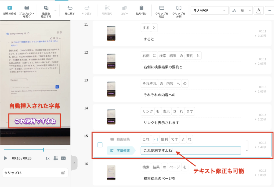Toggle the grid overlay icon under preview
275x188 pixels.
point(56,158)
